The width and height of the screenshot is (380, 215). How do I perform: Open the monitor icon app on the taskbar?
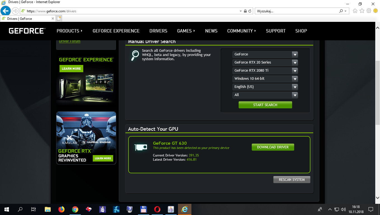130,209
